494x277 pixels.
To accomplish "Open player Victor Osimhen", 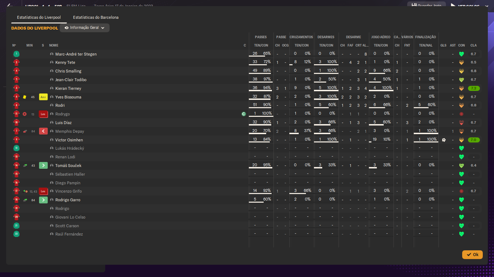I will point(69,140).
